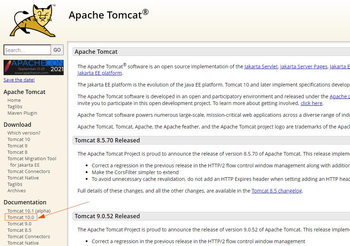
Task: Click the 'Tomcat 9.0.52 Released' heading
Action: [107, 216]
